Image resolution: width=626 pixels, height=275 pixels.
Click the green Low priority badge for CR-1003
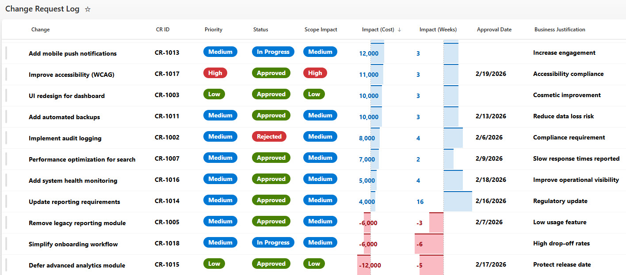click(x=214, y=94)
